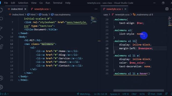
Task: Open the Run menu
Action: click(48, 3)
